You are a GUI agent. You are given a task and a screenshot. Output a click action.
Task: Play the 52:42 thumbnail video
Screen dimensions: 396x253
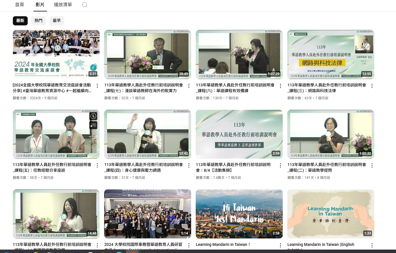[148, 134]
